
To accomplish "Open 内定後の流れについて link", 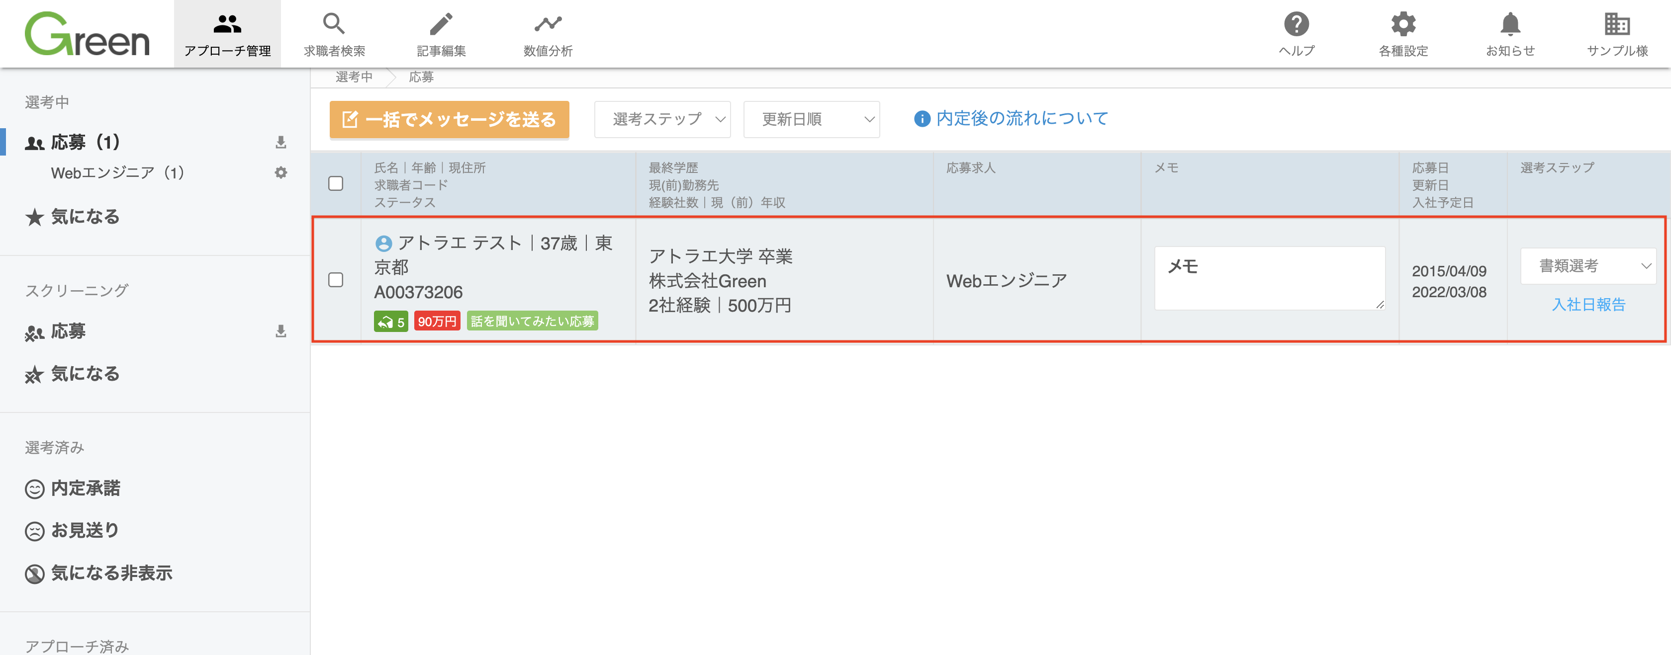I will (x=1011, y=119).
